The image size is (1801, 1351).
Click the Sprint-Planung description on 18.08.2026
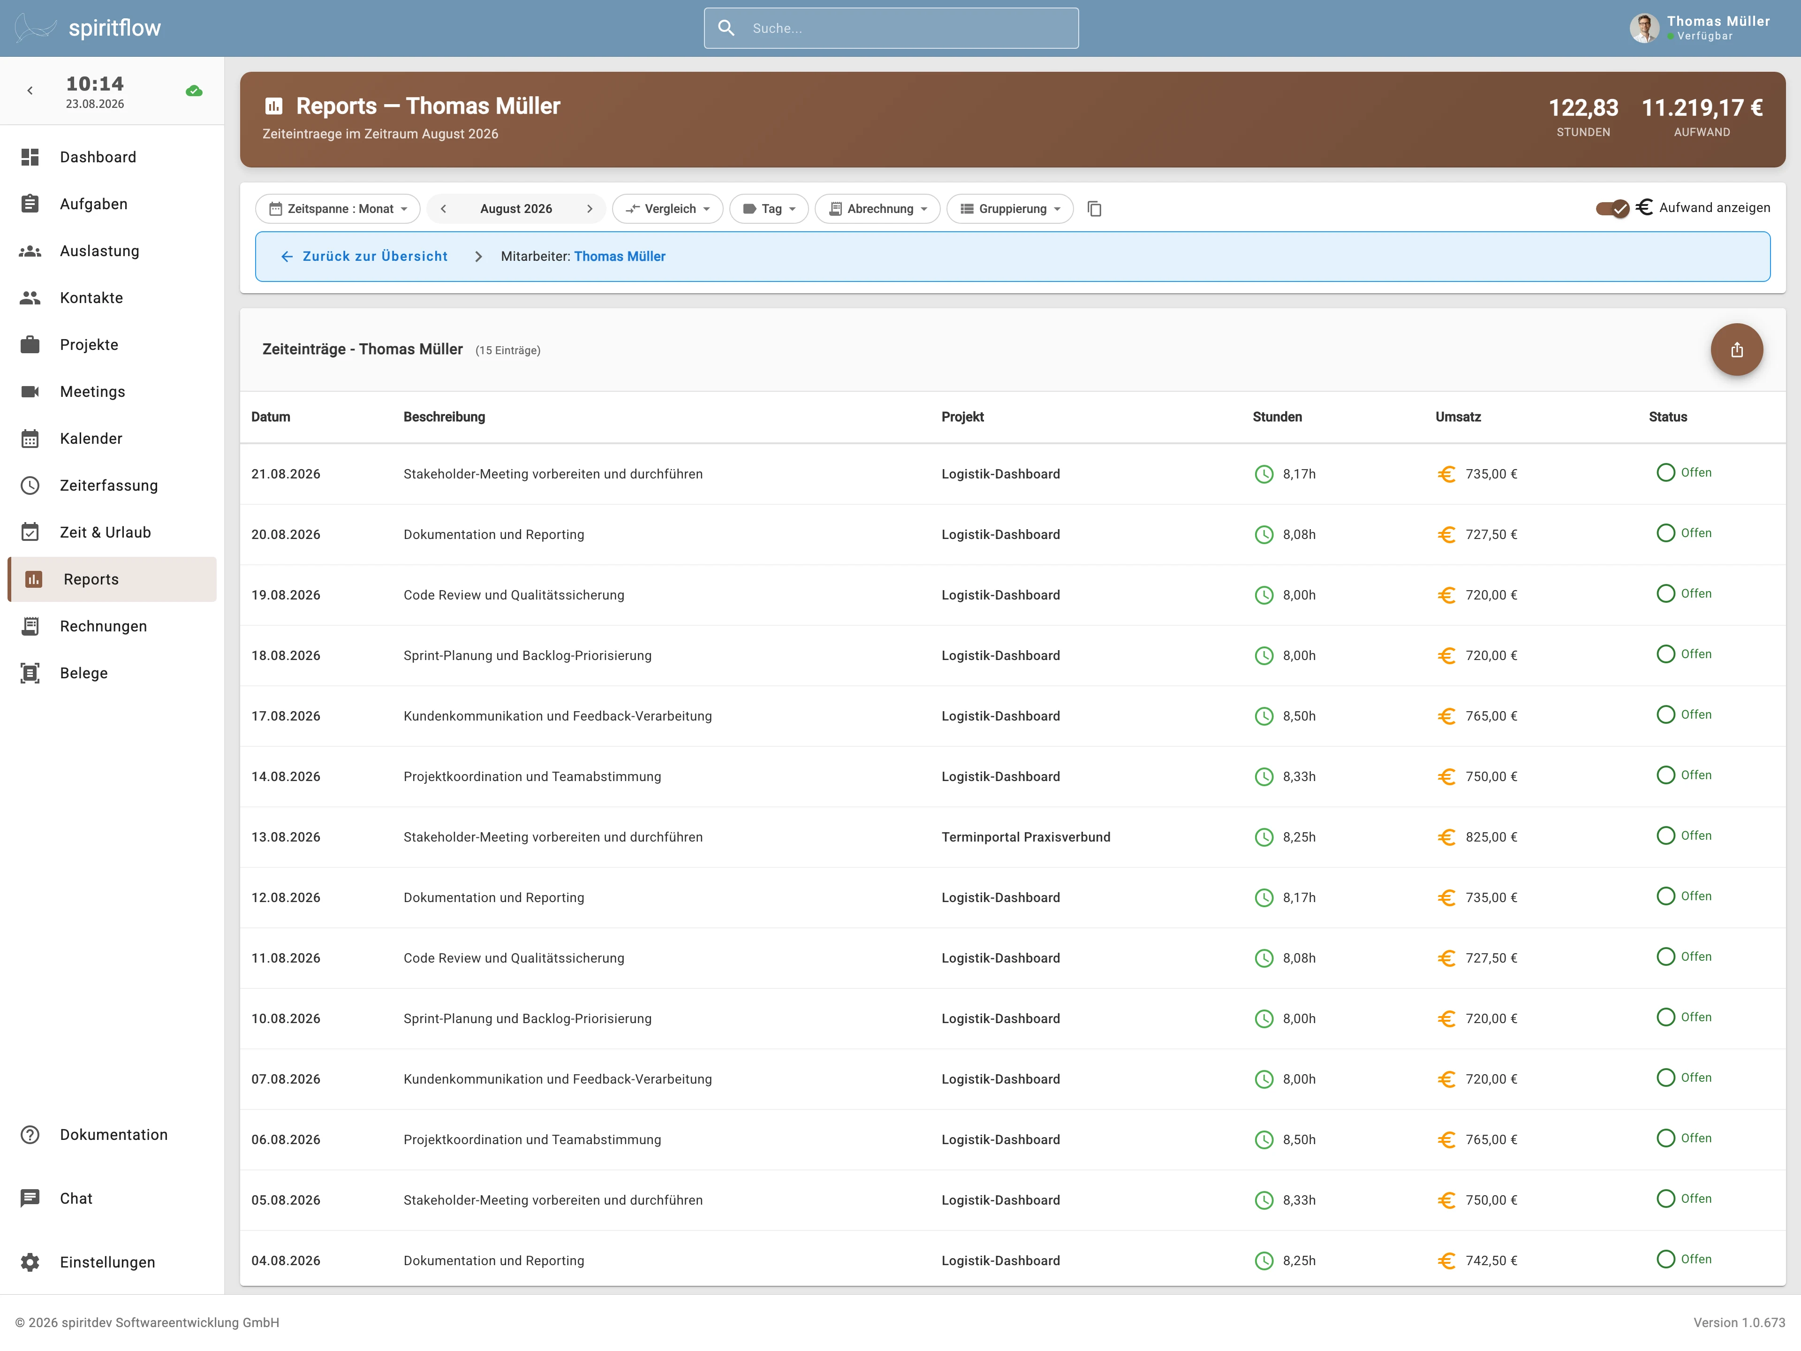point(528,655)
